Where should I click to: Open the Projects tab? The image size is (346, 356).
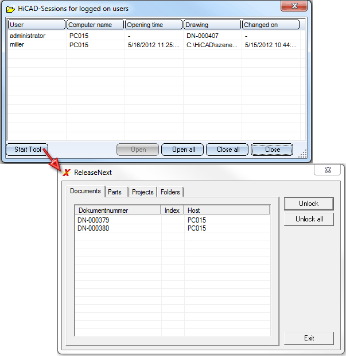143,192
